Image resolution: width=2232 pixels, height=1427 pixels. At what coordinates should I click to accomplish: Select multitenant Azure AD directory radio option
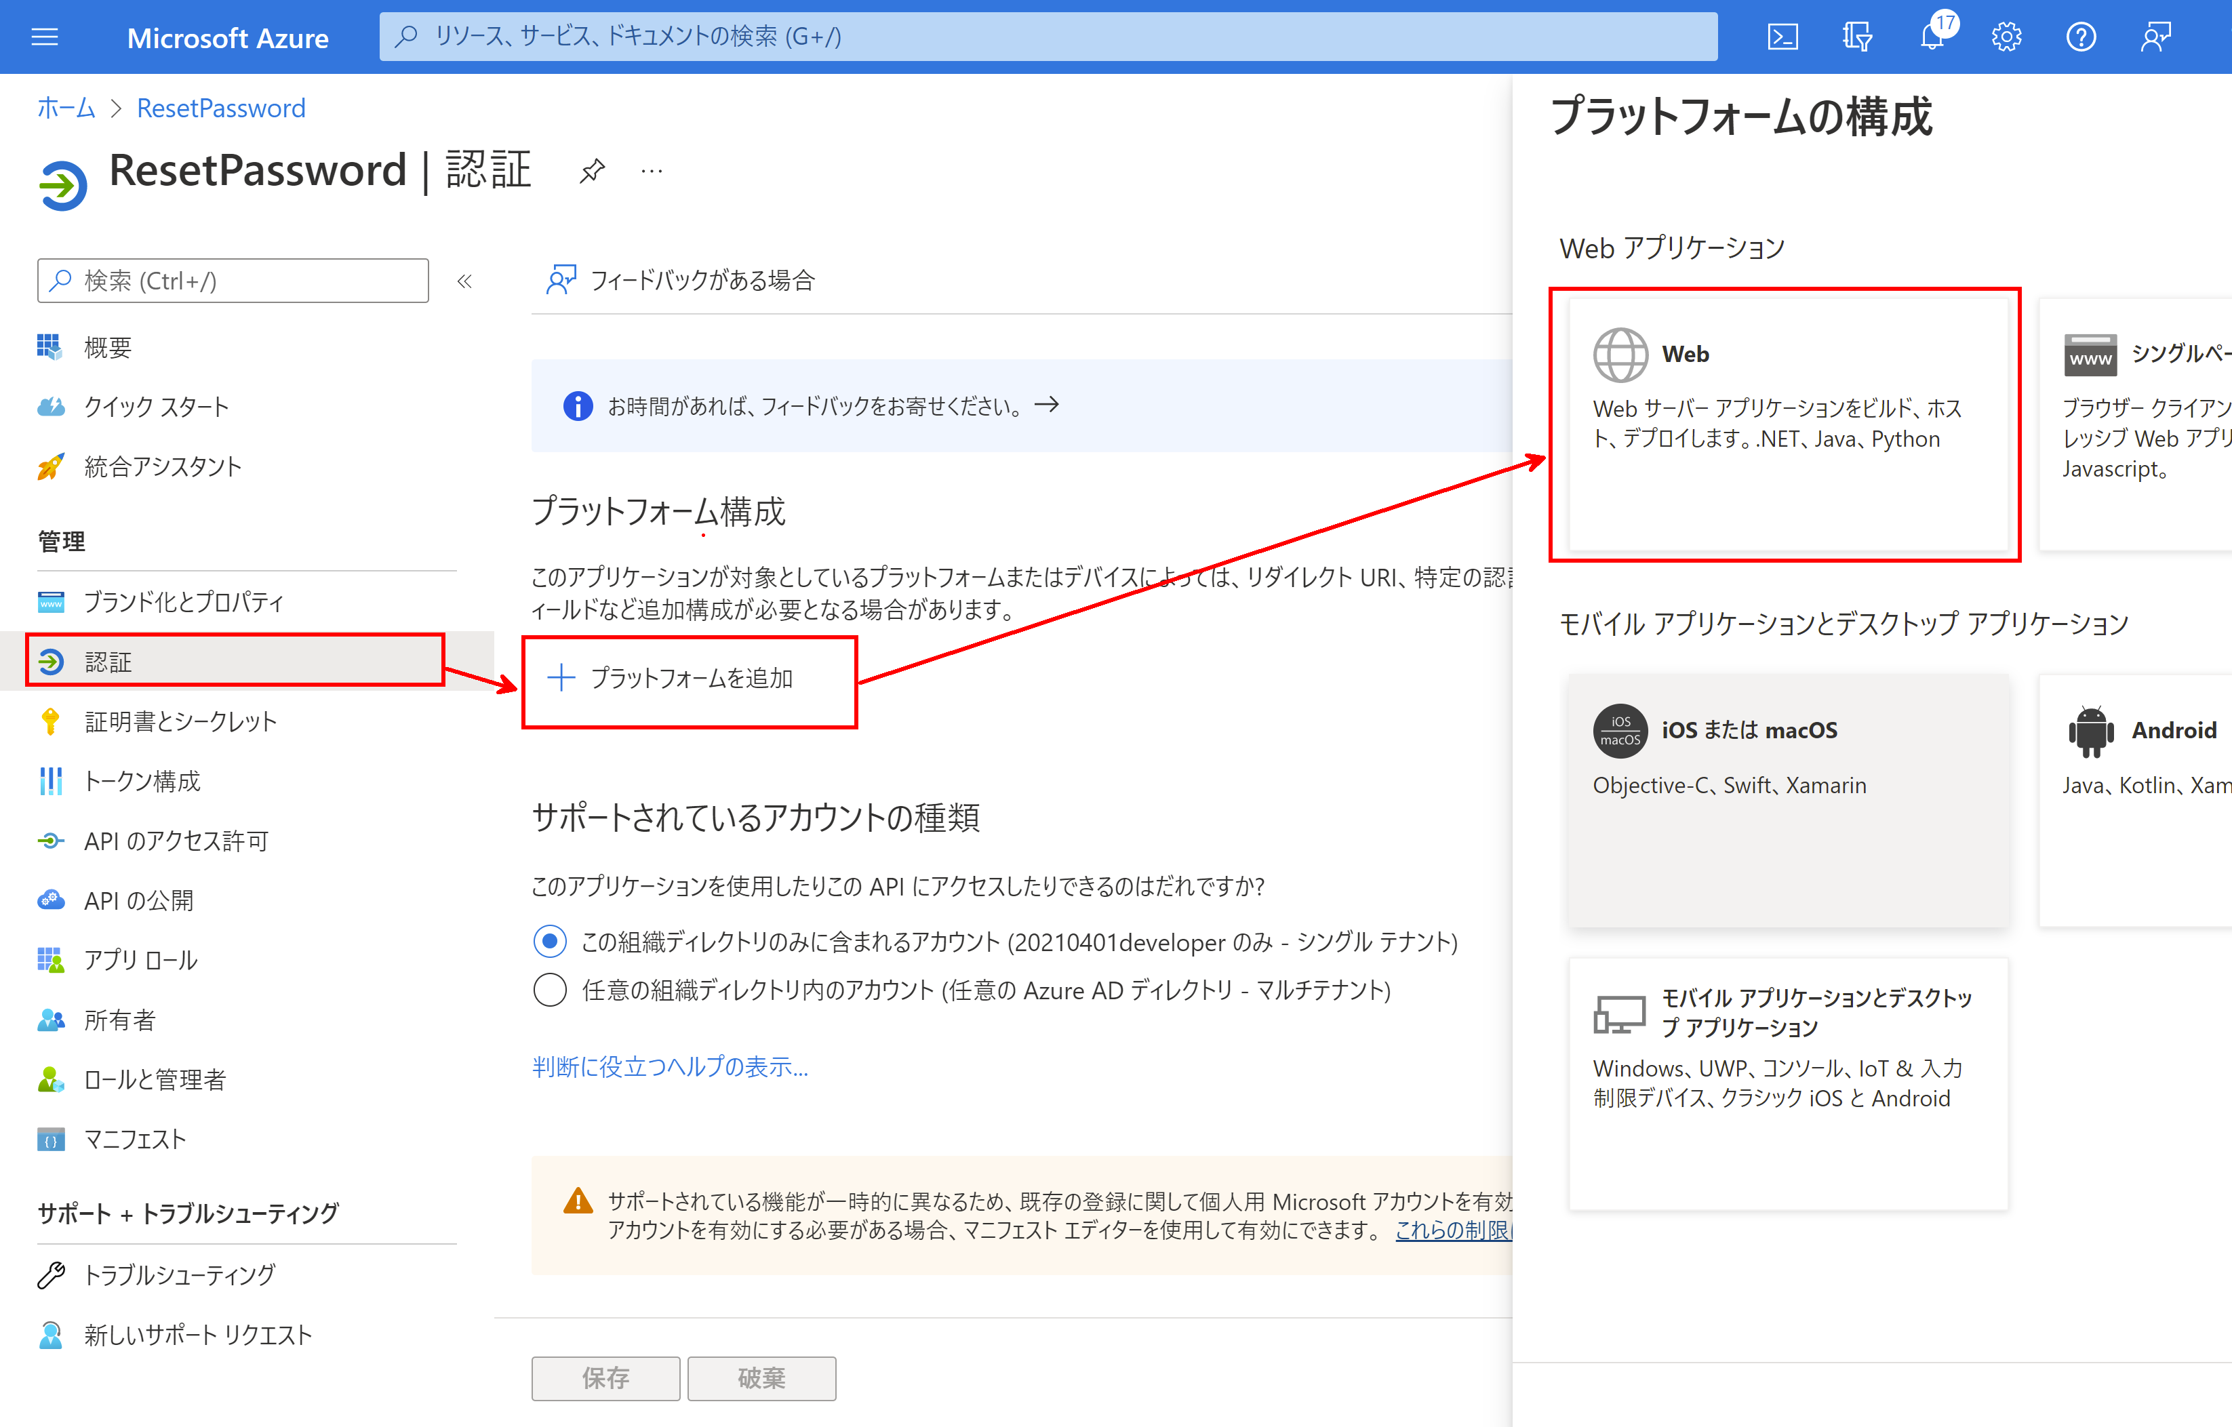click(x=550, y=990)
